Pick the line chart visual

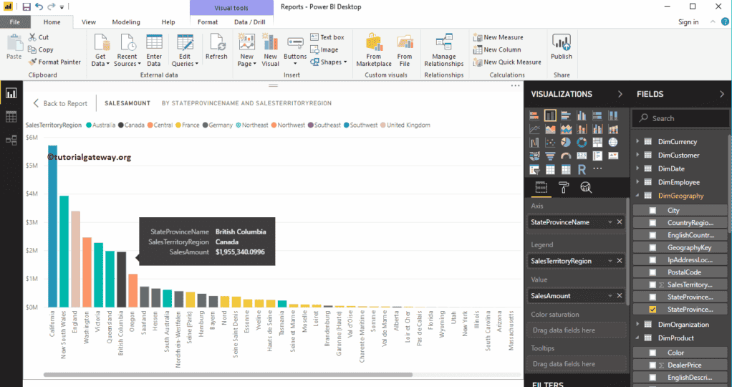coord(534,129)
